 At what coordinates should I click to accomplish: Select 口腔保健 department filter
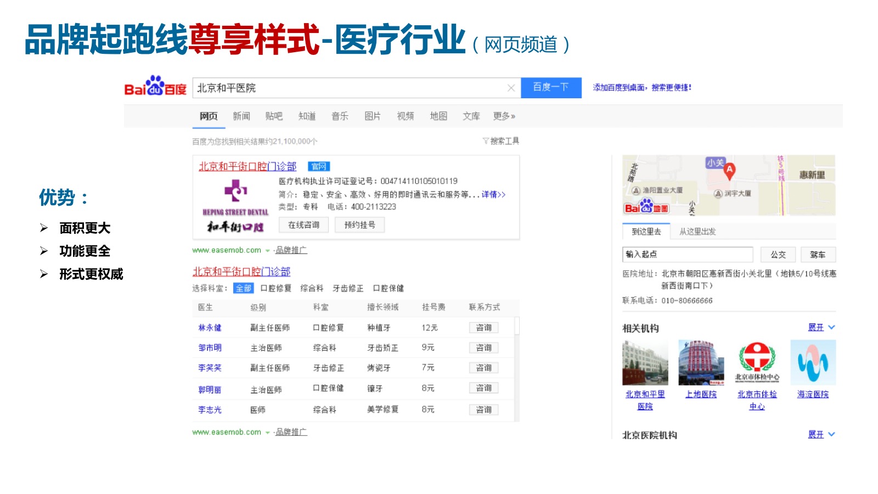[x=389, y=288]
